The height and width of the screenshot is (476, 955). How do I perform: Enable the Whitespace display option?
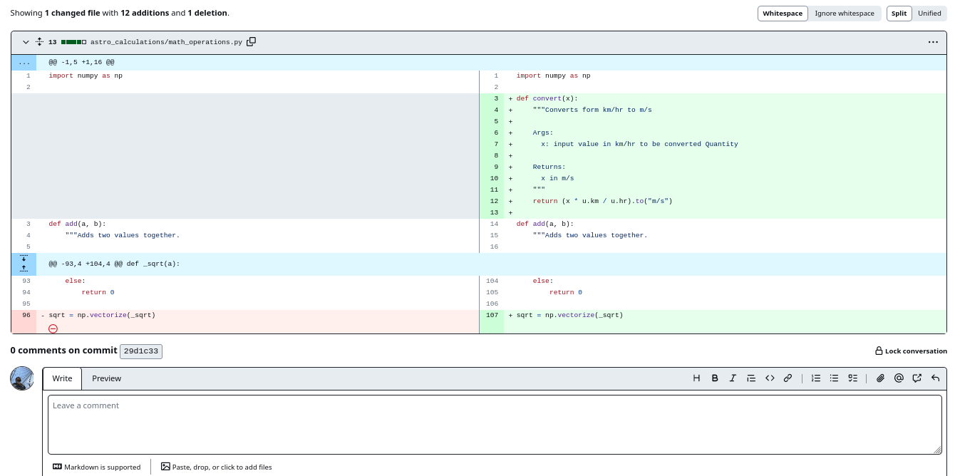[x=783, y=14]
